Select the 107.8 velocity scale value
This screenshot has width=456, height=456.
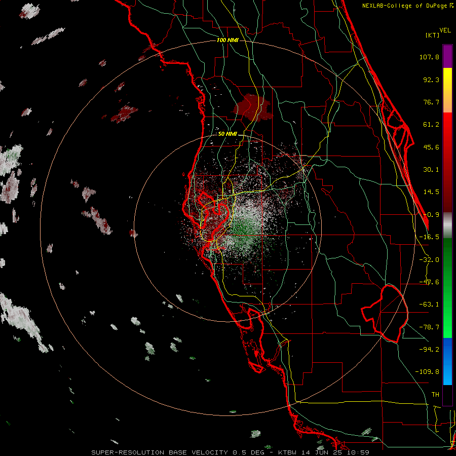tap(429, 57)
